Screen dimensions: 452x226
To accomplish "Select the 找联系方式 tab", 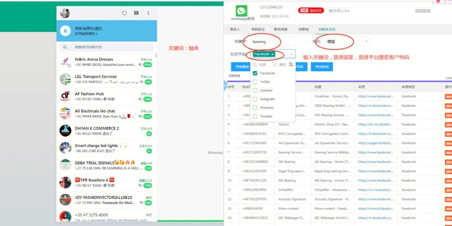I will (327, 29).
